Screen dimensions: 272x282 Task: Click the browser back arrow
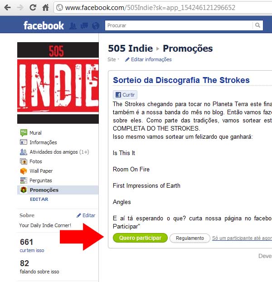pyautogui.click(x=7, y=8)
